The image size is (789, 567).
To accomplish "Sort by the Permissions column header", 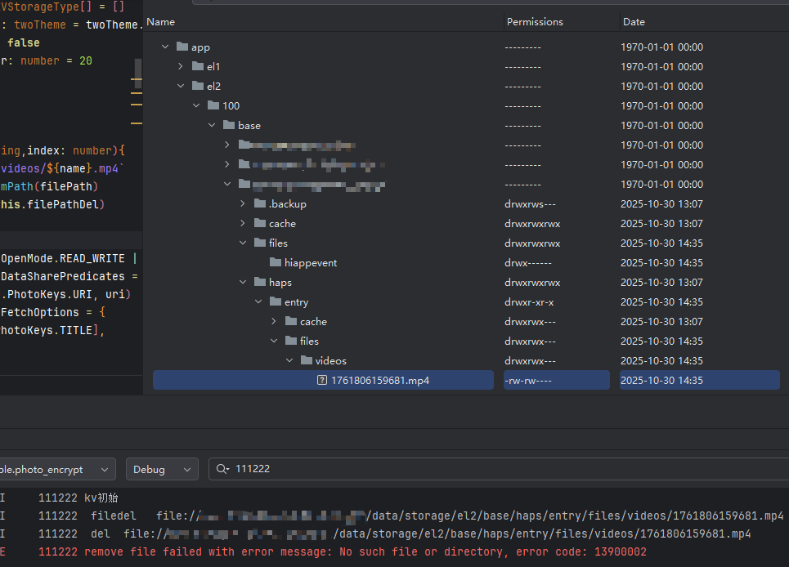I will click(535, 22).
